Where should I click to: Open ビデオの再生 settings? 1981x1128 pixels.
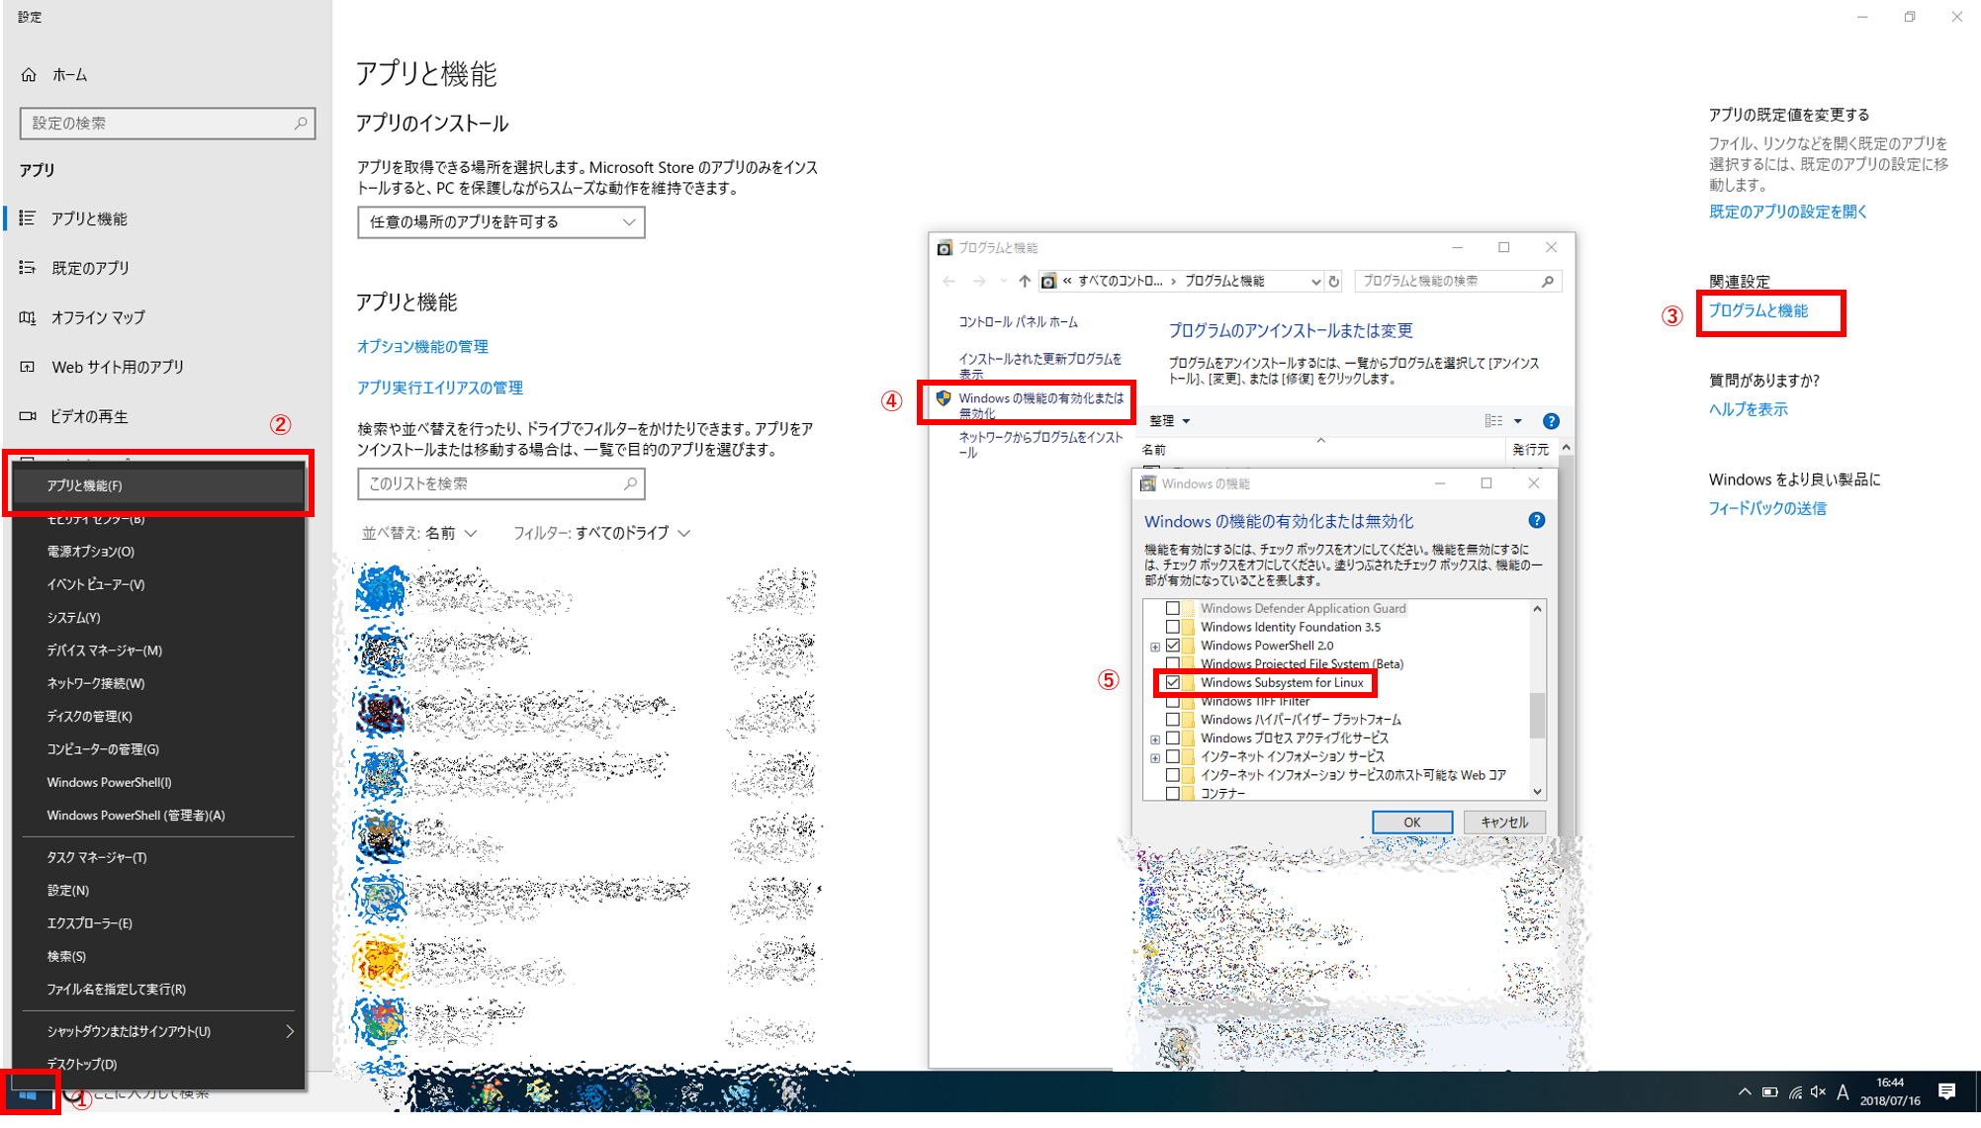click(x=89, y=416)
